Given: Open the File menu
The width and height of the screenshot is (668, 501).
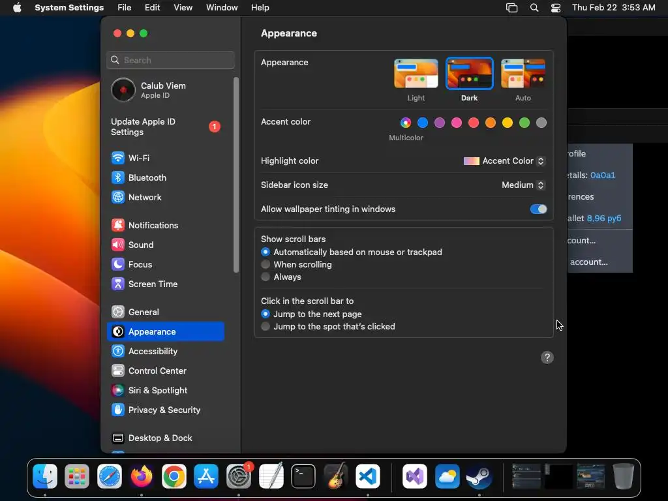Looking at the screenshot, I should tap(125, 8).
